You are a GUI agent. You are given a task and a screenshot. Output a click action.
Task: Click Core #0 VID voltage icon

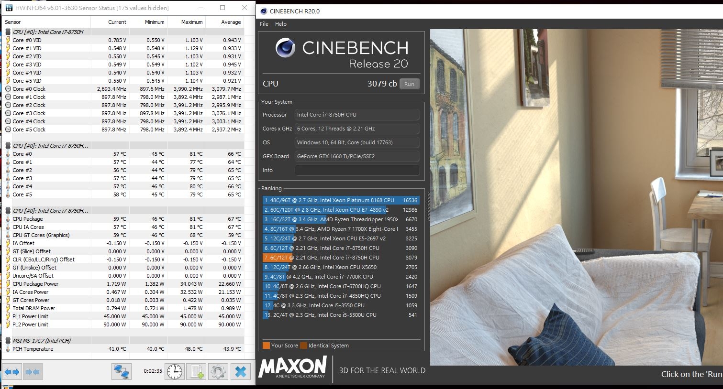[8, 40]
